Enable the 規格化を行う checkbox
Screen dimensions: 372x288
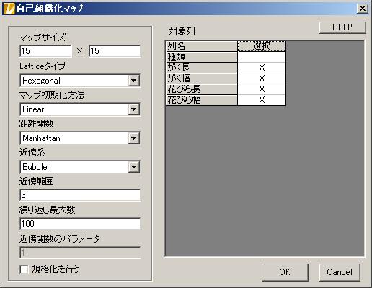[x=24, y=269]
